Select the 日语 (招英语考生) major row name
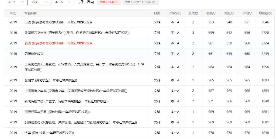The width and height of the screenshot is (276, 139). coord(58,22)
